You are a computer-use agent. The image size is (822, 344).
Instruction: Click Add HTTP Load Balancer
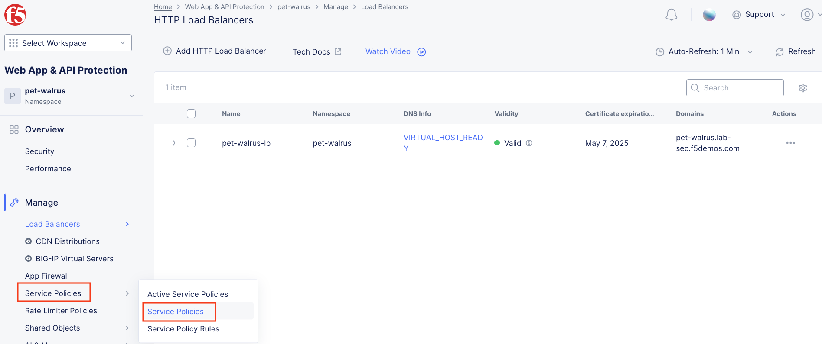(215, 51)
